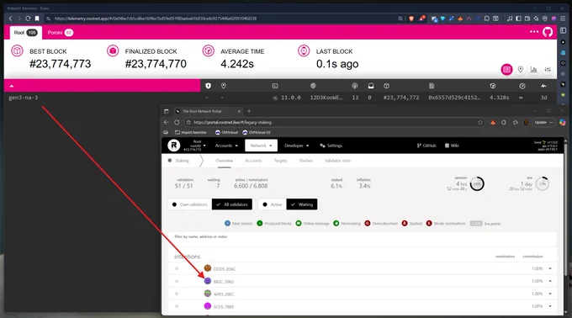
Task: Expand the 4A93..28EC row dropdown arrow
Action: point(550,294)
